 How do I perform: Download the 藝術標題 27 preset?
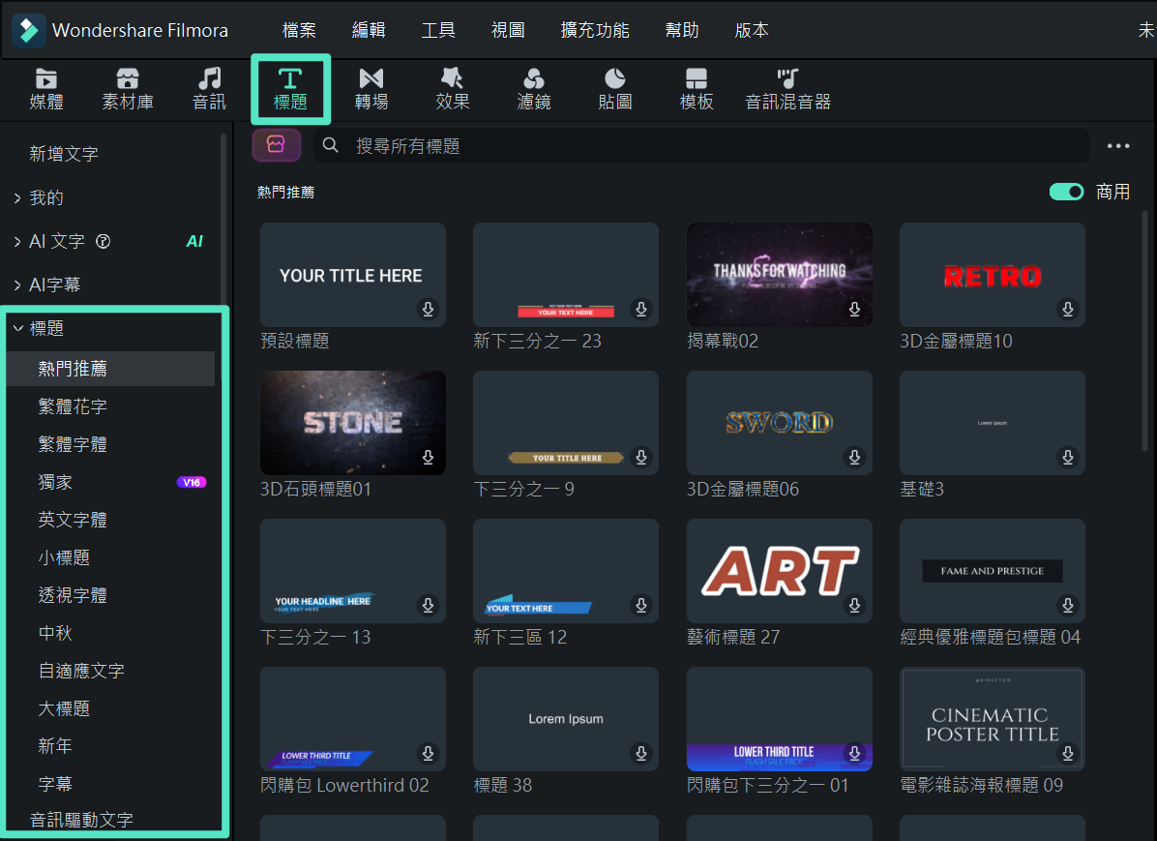coord(854,606)
